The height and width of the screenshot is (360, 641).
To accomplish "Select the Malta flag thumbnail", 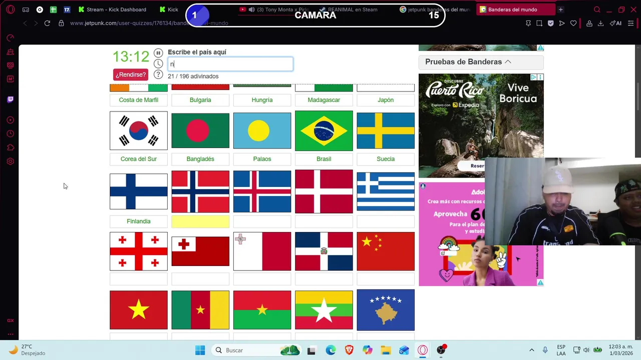I will click(262, 251).
